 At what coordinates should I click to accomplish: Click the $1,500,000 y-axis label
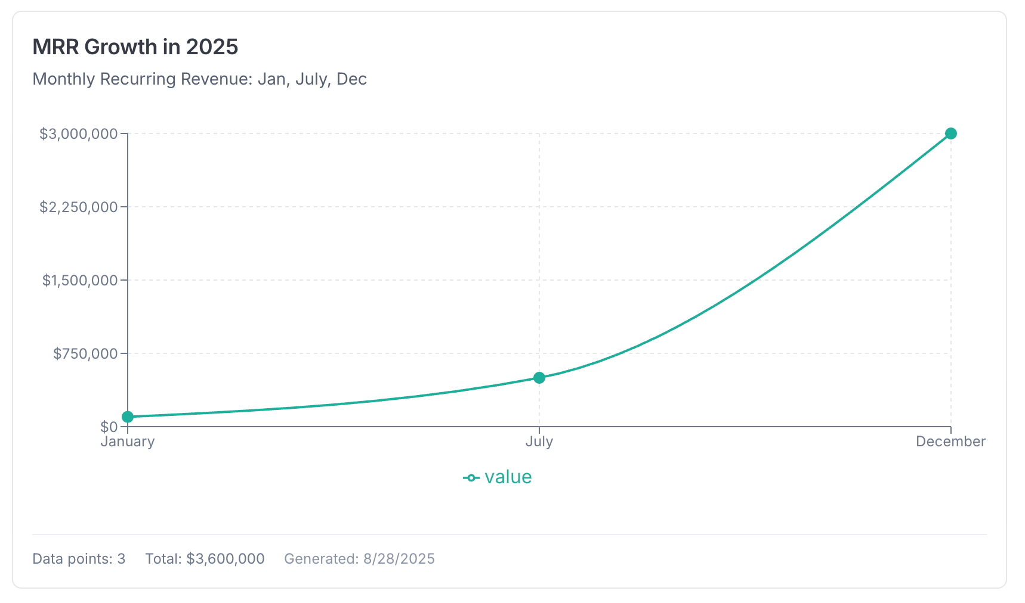80,280
